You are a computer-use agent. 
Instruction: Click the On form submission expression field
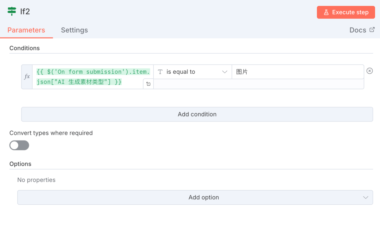(x=88, y=77)
